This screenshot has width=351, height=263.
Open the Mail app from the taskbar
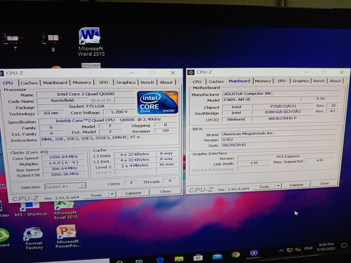coord(217,256)
